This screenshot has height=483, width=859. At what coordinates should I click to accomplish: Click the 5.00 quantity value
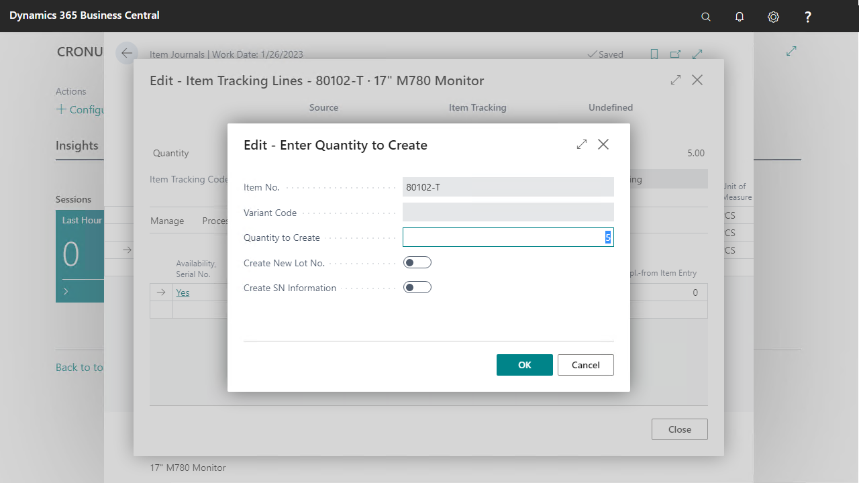696,153
